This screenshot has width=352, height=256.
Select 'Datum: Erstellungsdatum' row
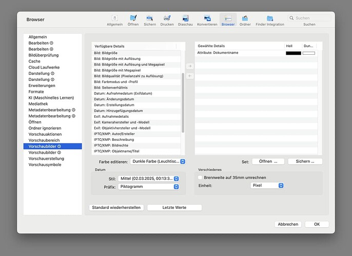coord(136,105)
